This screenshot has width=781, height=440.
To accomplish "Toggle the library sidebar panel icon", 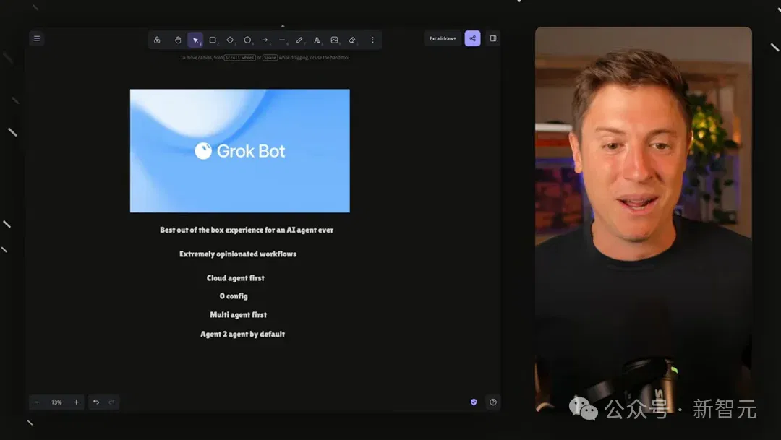I will point(493,38).
